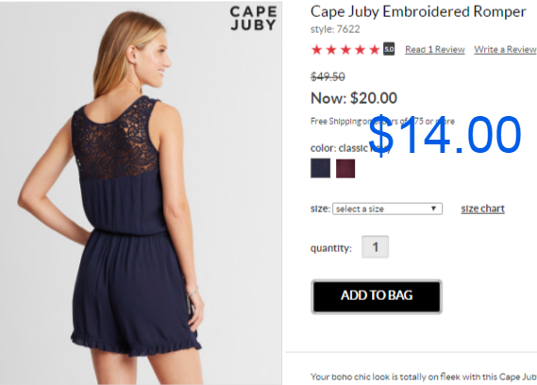537x385 pixels.
Task: Click the blue $14.00 price overlay
Action: [445, 135]
